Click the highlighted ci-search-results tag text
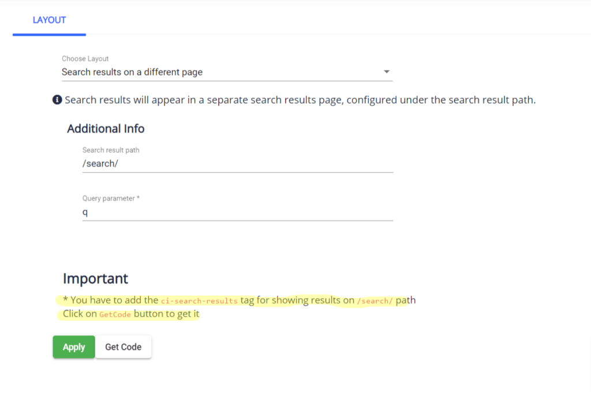Screen dimensions: 591x403 click(200, 300)
